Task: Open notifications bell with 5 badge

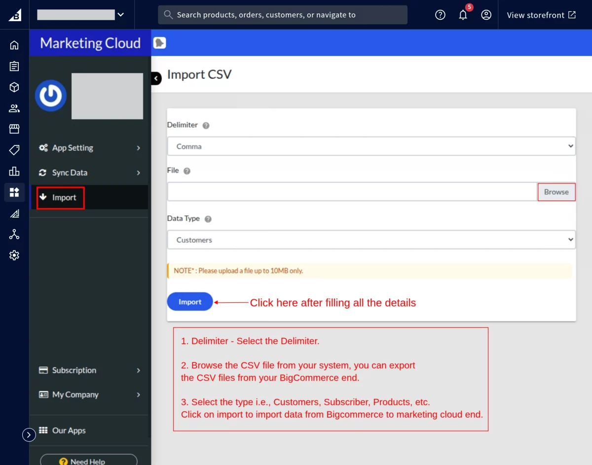Action: [463, 15]
